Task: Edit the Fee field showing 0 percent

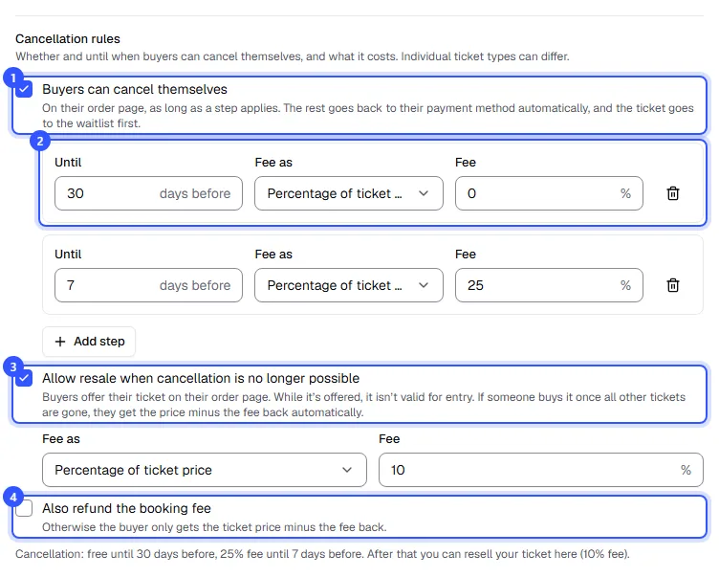Action: [549, 193]
